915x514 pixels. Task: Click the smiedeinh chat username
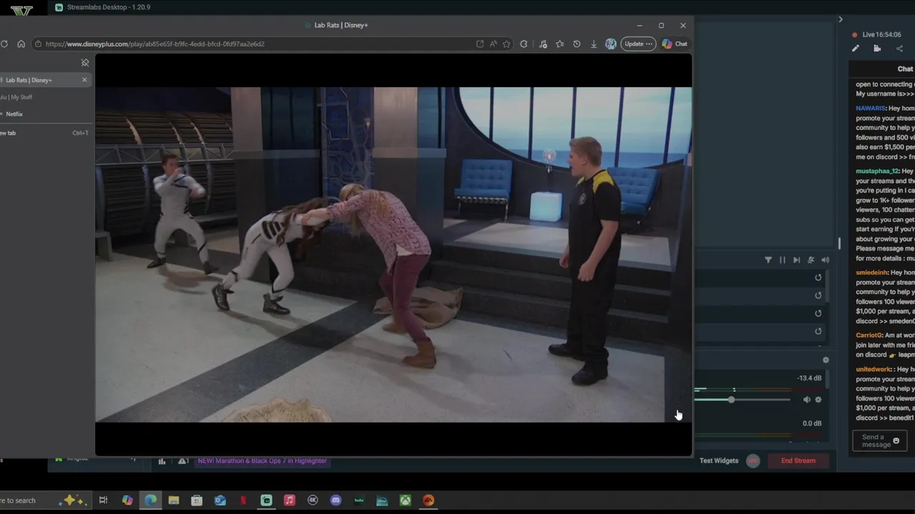click(871, 273)
